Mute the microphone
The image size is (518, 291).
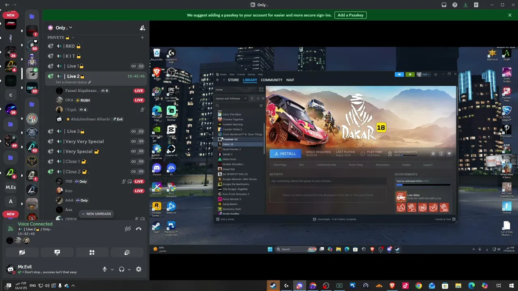pos(104,269)
